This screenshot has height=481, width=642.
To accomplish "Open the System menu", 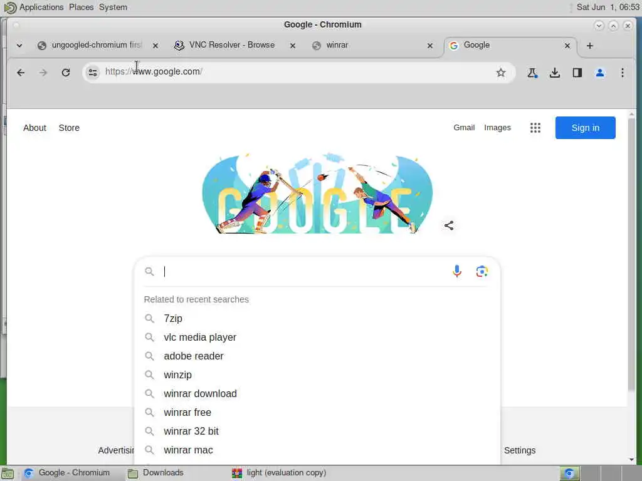I will point(113,8).
